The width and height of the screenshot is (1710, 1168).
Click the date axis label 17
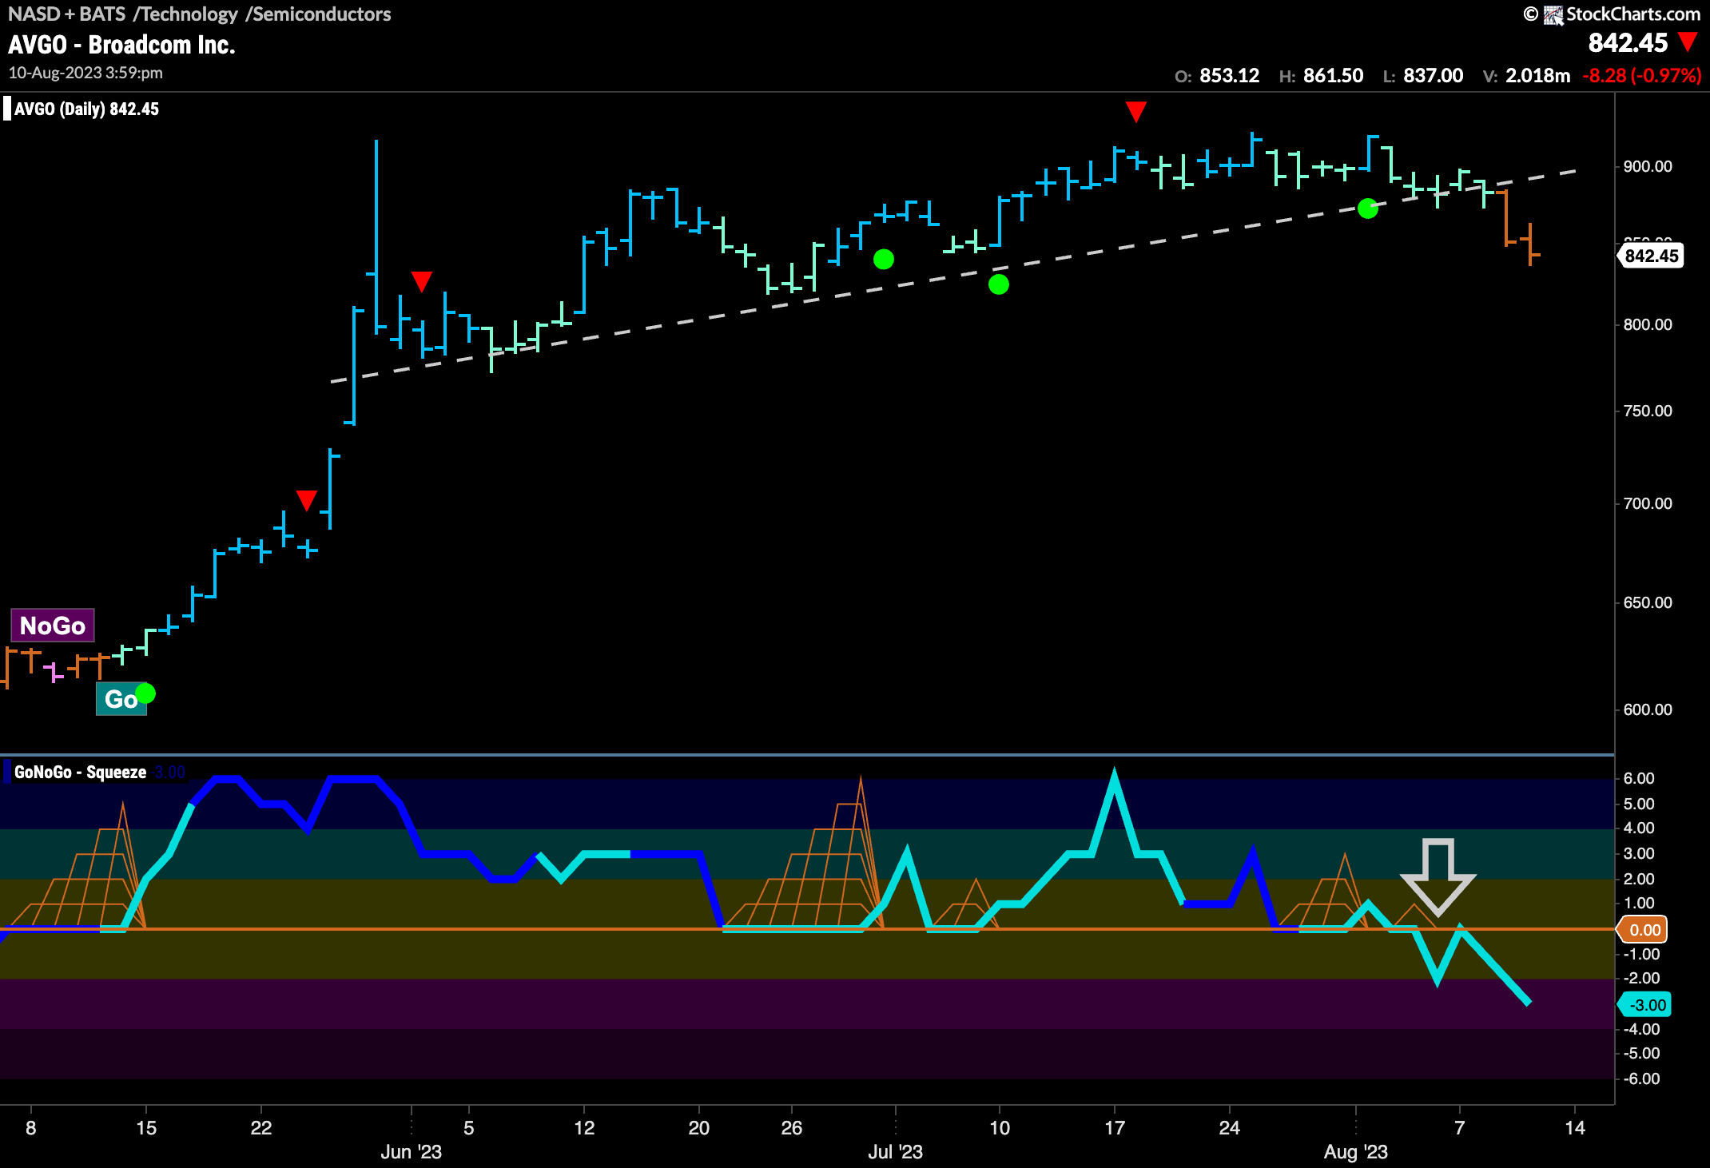[1115, 1128]
